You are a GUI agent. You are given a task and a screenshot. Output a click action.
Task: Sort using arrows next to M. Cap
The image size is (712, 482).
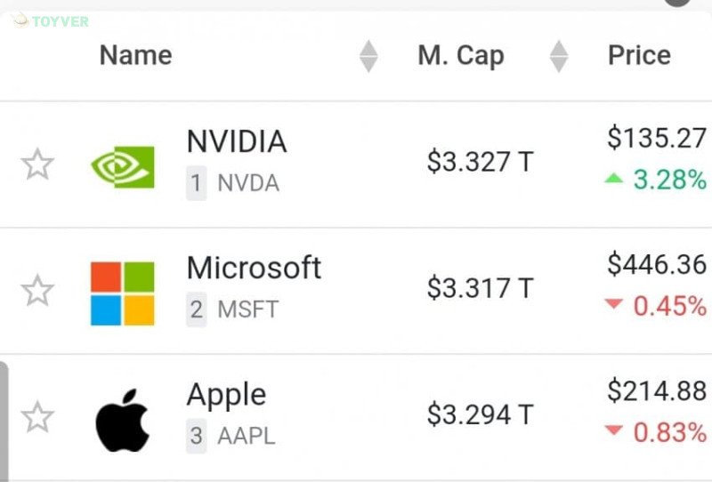[x=559, y=57]
